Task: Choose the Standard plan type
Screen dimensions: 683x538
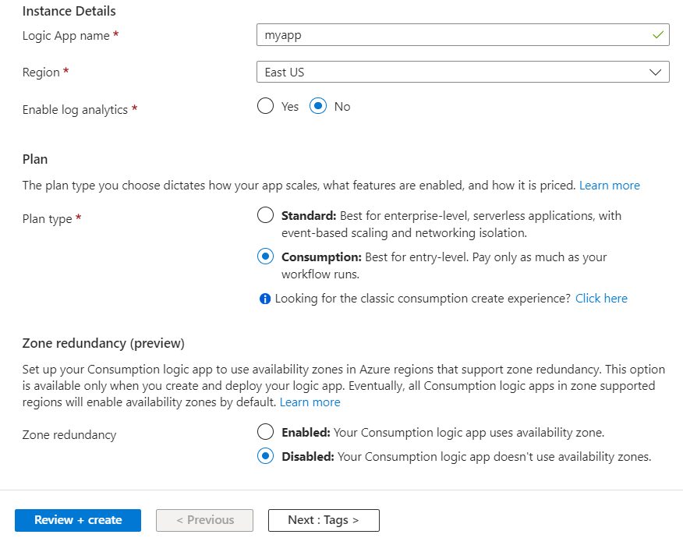Action: click(266, 215)
